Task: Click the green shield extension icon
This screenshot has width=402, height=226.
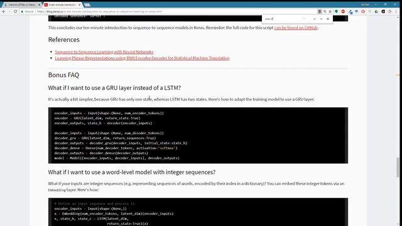Action: (337, 11)
